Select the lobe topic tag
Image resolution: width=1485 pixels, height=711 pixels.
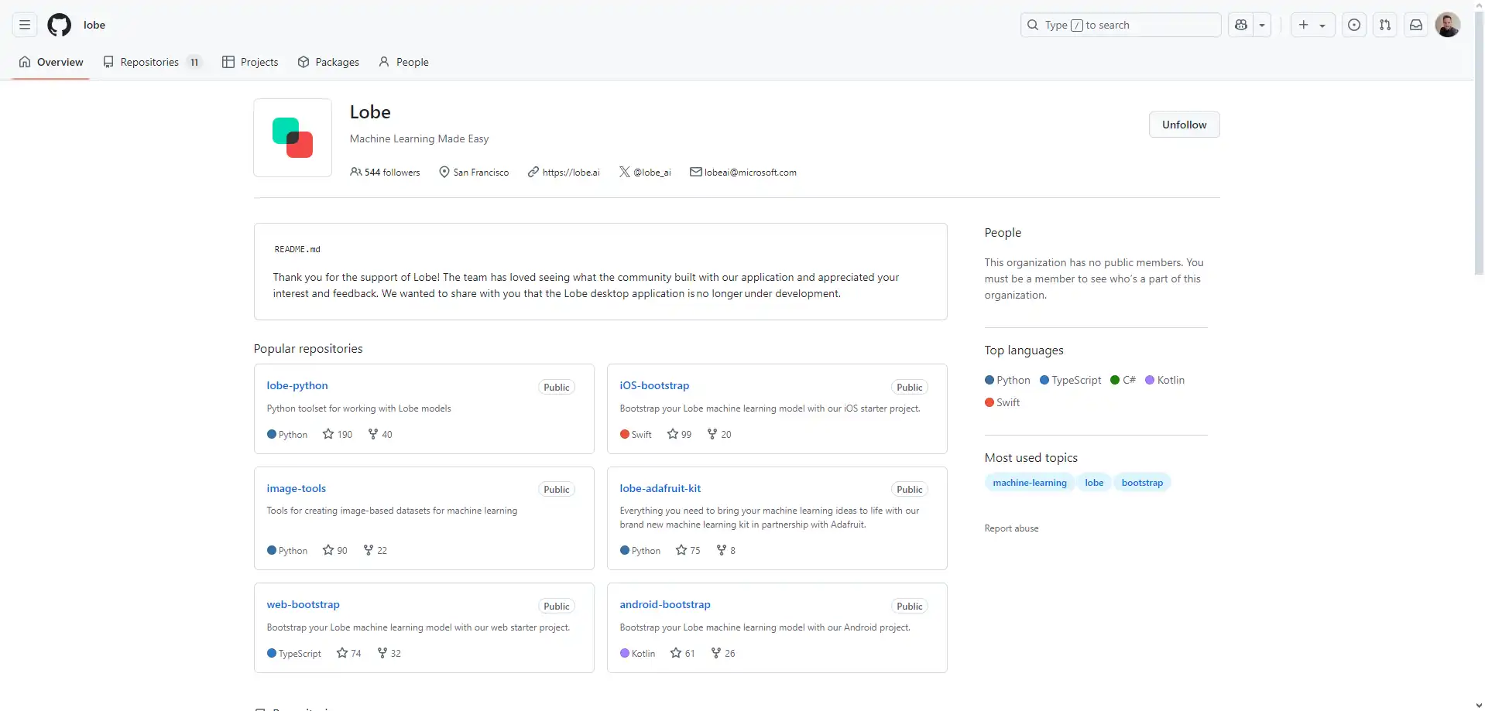tap(1094, 483)
